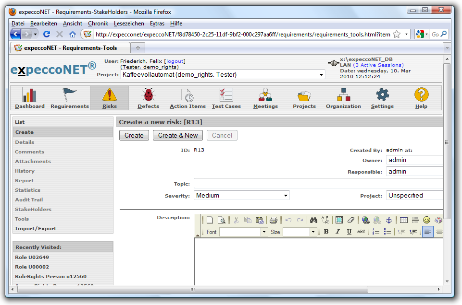The image size is (462, 305).
Task: Toggle italic formatting in the editor
Action: point(337,232)
